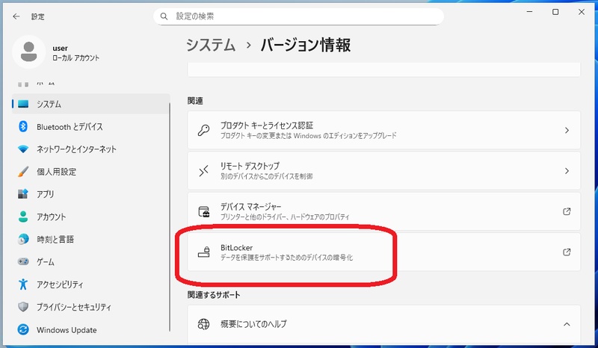Open ネットワークとインターネット settings
Image resolution: width=598 pixels, height=348 pixels.
coord(90,149)
